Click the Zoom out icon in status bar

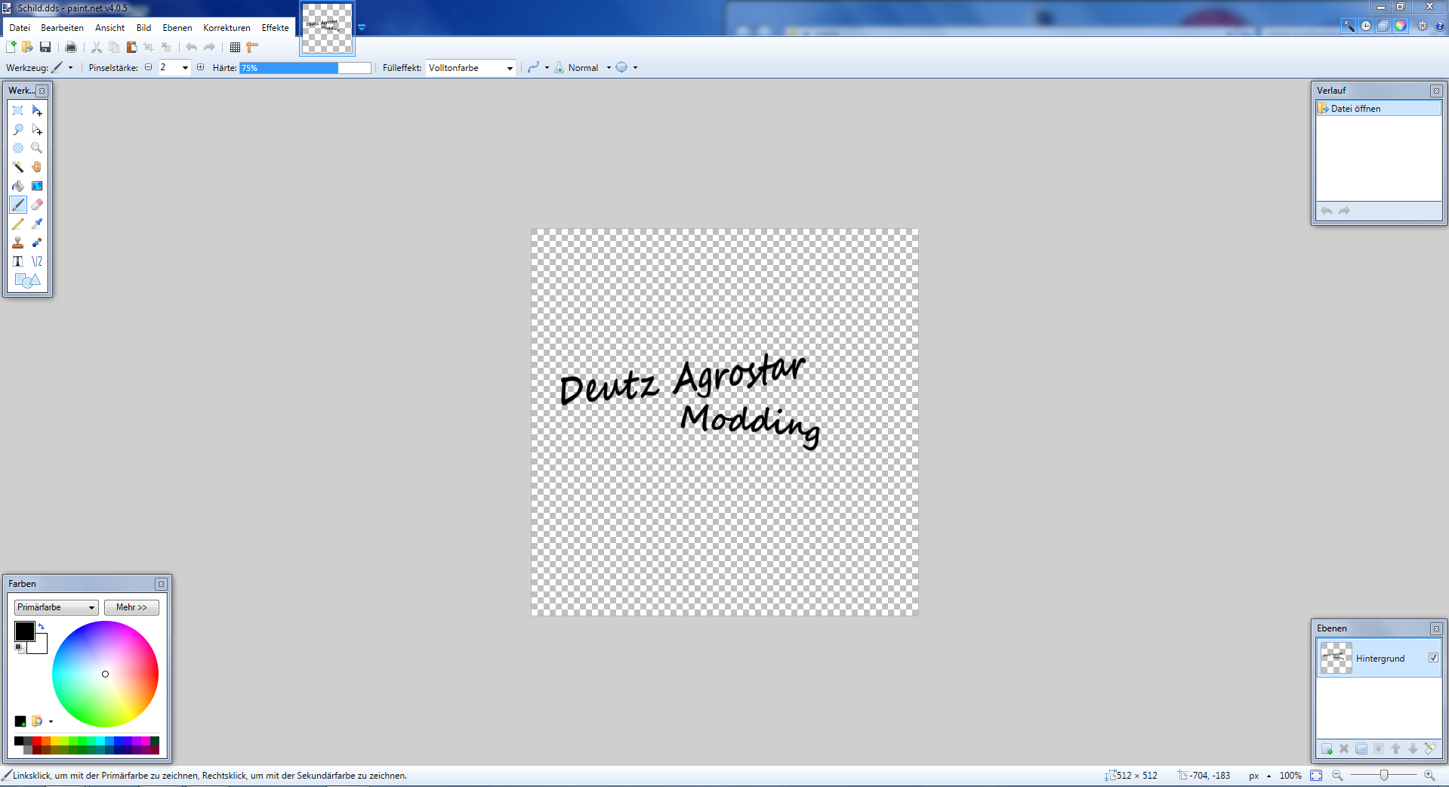1337,776
